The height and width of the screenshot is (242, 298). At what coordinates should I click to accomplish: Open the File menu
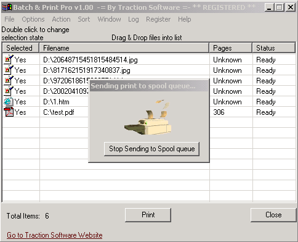9,19
